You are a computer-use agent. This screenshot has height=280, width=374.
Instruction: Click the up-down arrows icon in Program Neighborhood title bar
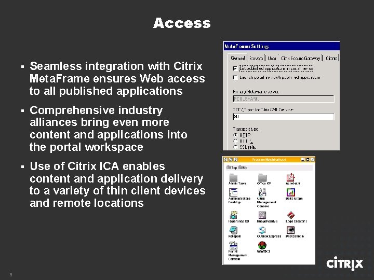(x=226, y=160)
